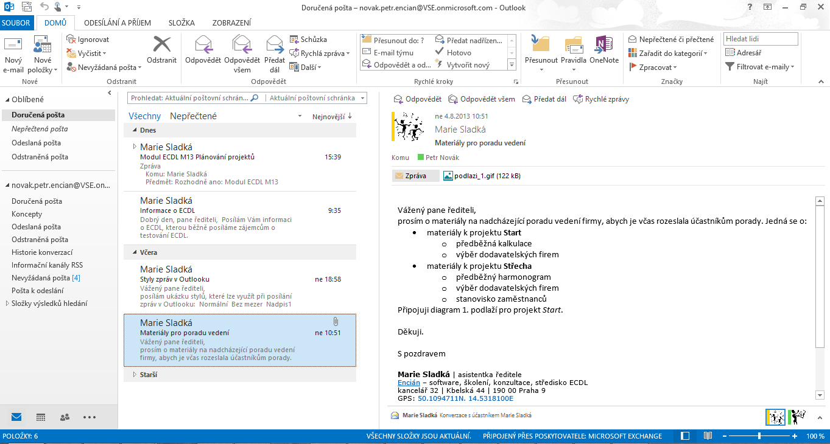
Task: Minimize the folder pane with the arrow
Action: (x=110, y=93)
